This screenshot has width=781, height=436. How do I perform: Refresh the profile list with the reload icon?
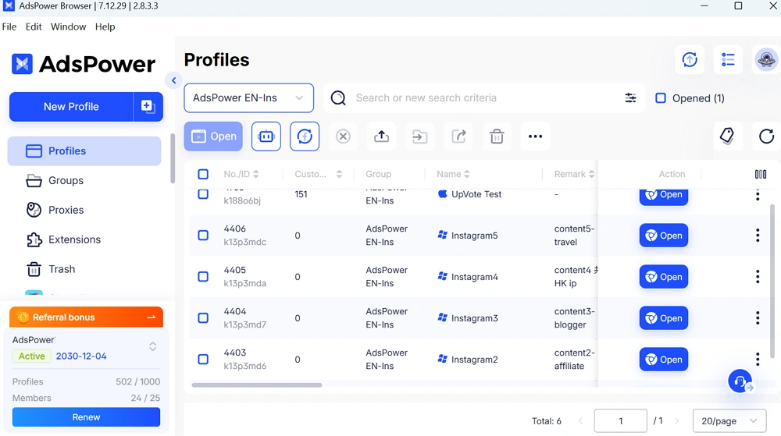766,136
